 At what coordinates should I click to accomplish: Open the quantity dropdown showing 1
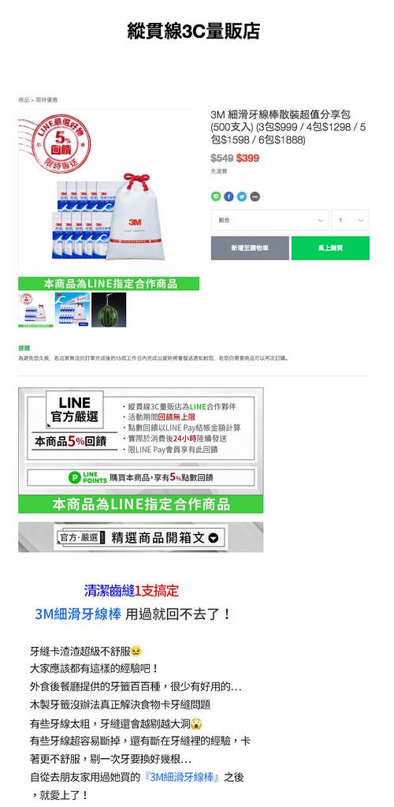[x=351, y=220]
